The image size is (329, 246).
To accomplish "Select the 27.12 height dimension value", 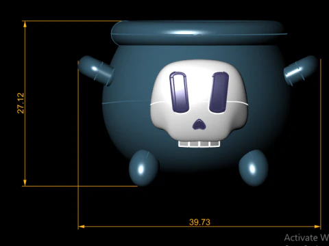I will (21, 103).
